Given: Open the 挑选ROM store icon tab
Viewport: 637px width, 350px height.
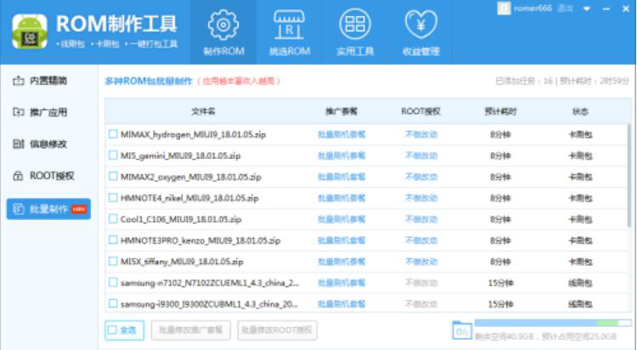Looking at the screenshot, I should tap(290, 32).
